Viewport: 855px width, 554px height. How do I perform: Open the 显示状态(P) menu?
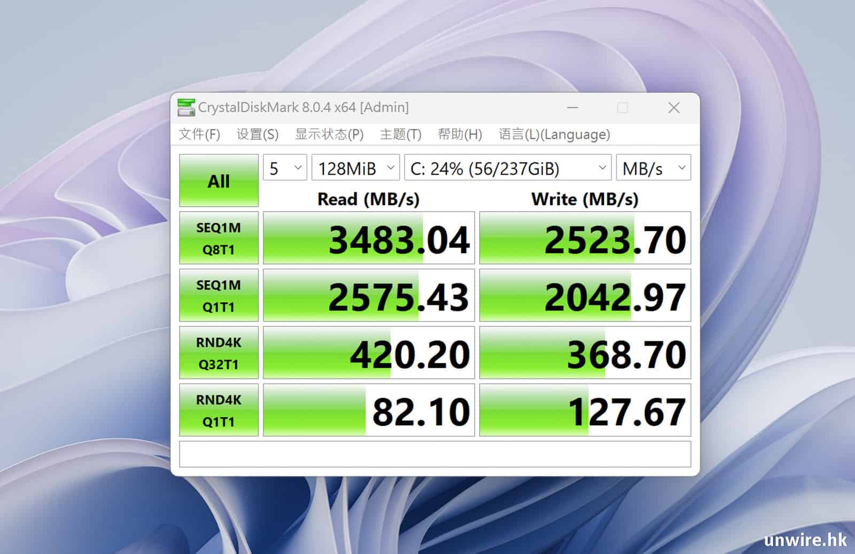coord(329,134)
